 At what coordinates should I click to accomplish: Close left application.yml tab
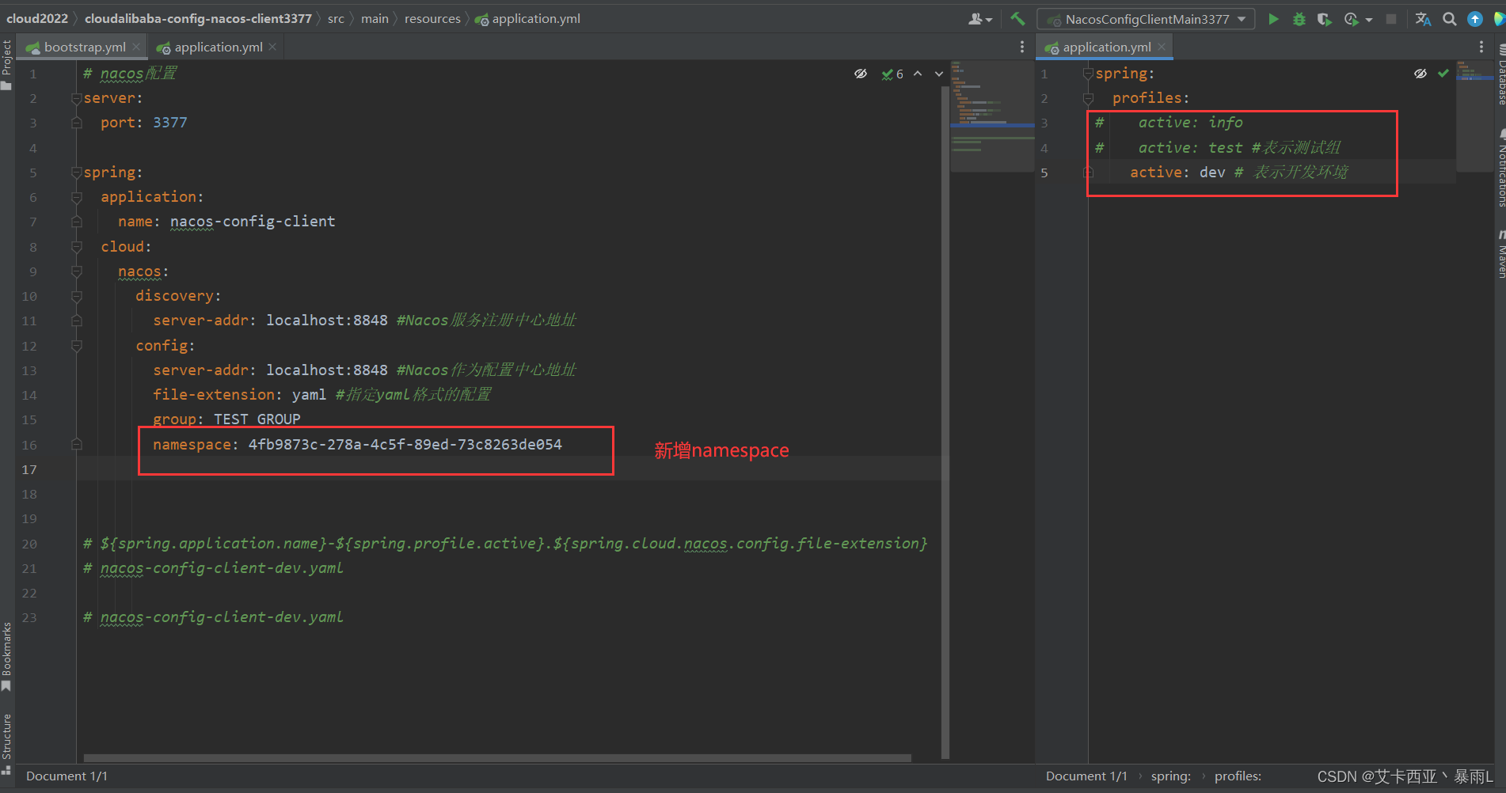coord(272,47)
